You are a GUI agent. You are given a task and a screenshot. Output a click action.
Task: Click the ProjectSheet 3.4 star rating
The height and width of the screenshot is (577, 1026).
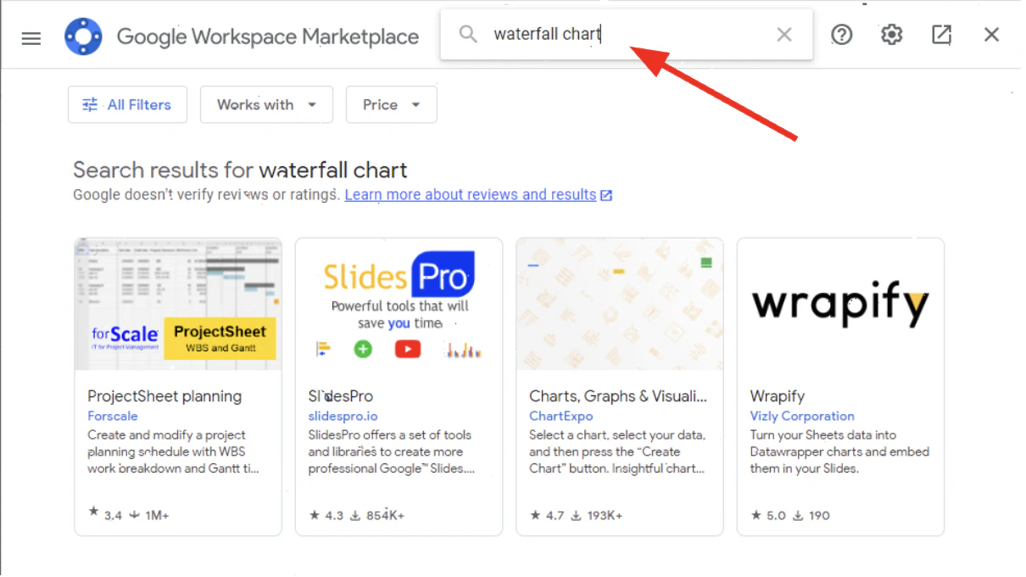tap(105, 515)
